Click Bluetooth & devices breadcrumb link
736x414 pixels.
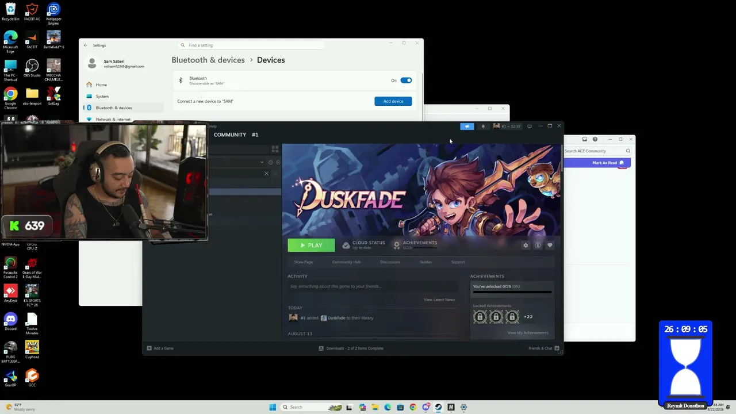tap(208, 60)
